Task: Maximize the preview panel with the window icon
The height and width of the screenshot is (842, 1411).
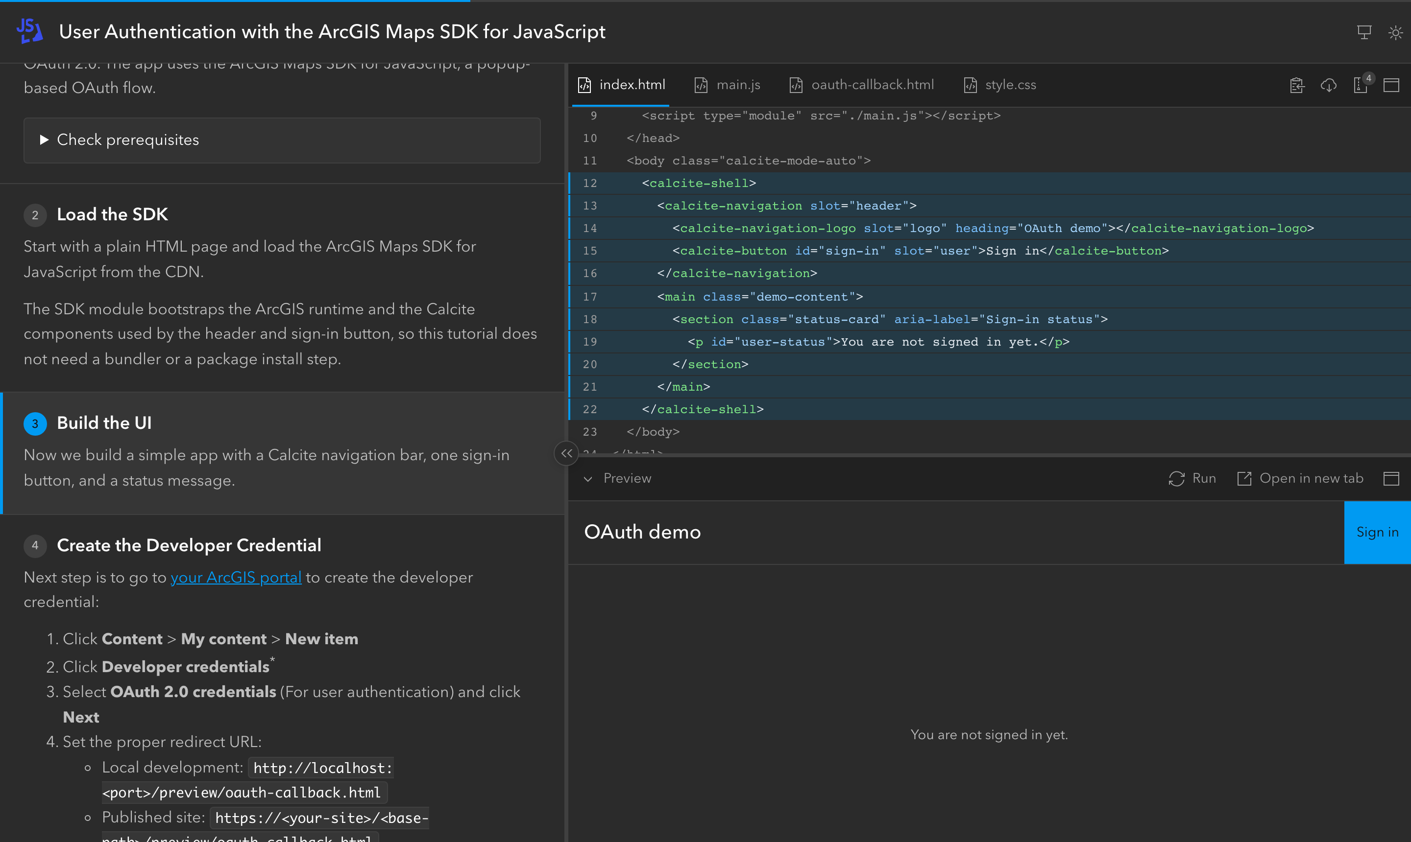Action: pos(1391,478)
